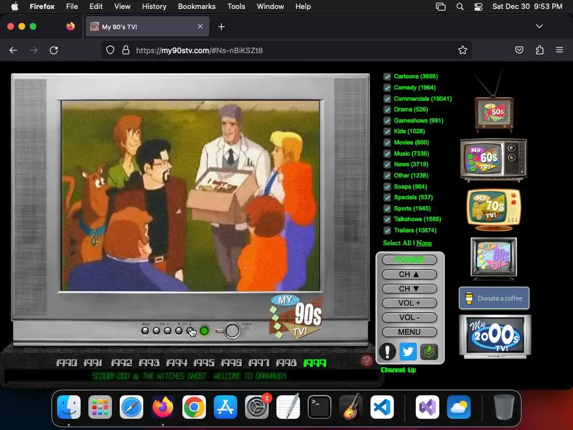Go back to the previous page

13,50
